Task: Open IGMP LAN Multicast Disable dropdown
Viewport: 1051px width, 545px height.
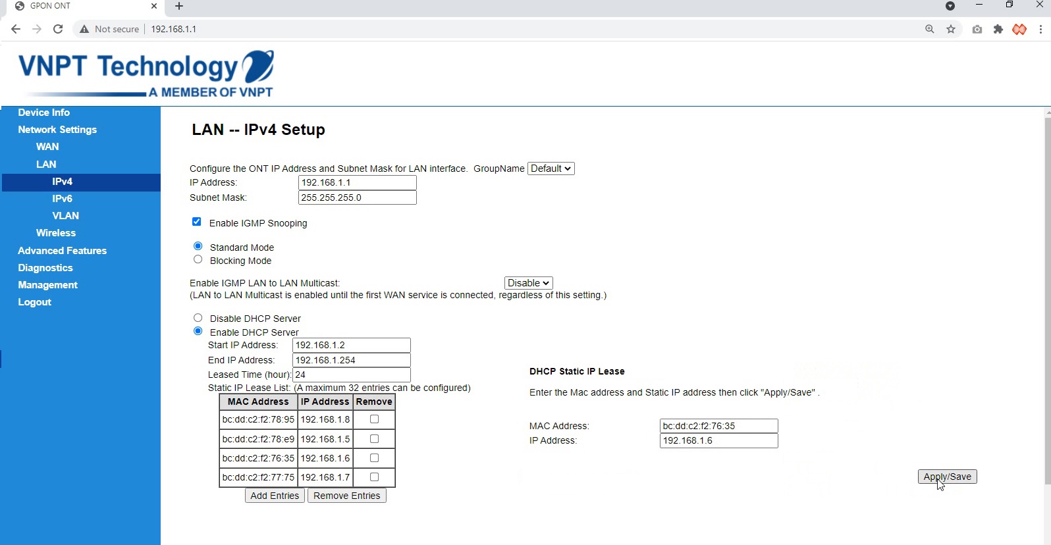Action: point(528,283)
